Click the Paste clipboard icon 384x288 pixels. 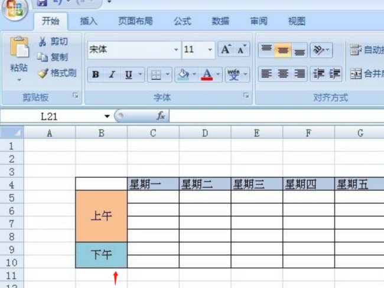19,47
